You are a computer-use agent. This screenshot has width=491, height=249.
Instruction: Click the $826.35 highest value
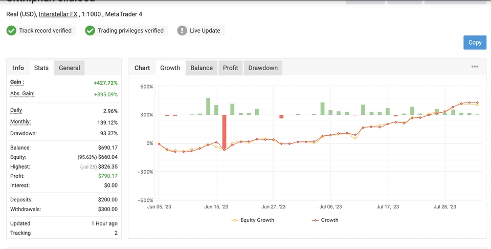pos(108,167)
